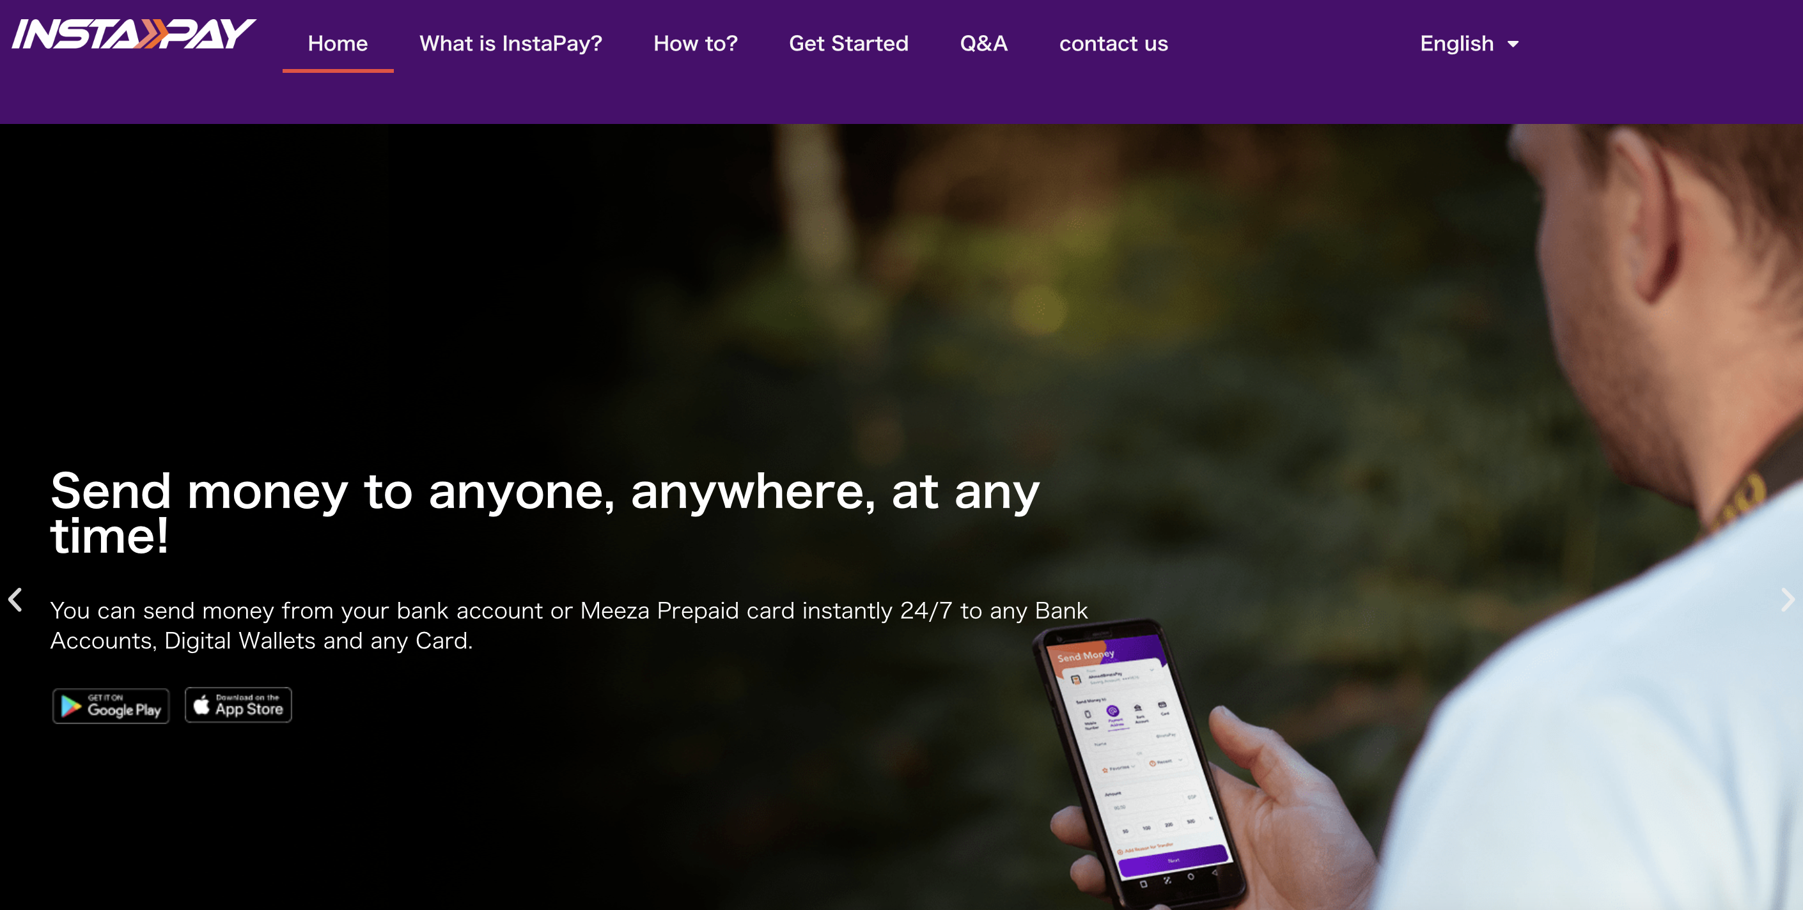Expand the English language dropdown
This screenshot has width=1803, height=910.
tap(1469, 43)
